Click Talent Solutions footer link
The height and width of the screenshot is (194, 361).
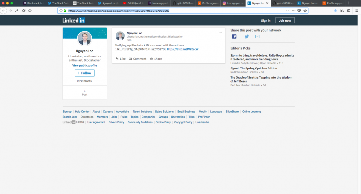(x=142, y=112)
